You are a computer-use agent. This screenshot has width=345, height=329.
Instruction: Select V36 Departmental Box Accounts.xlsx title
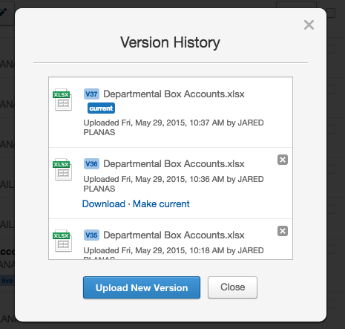(174, 164)
